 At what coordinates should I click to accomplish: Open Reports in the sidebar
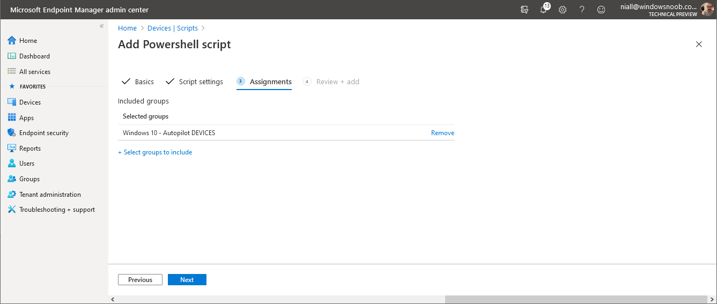coord(30,149)
